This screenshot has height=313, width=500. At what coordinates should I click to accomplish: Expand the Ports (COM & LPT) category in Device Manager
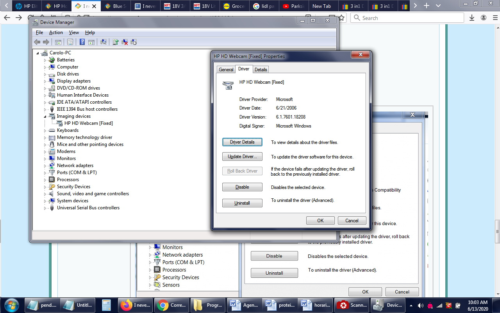pyautogui.click(x=45, y=173)
